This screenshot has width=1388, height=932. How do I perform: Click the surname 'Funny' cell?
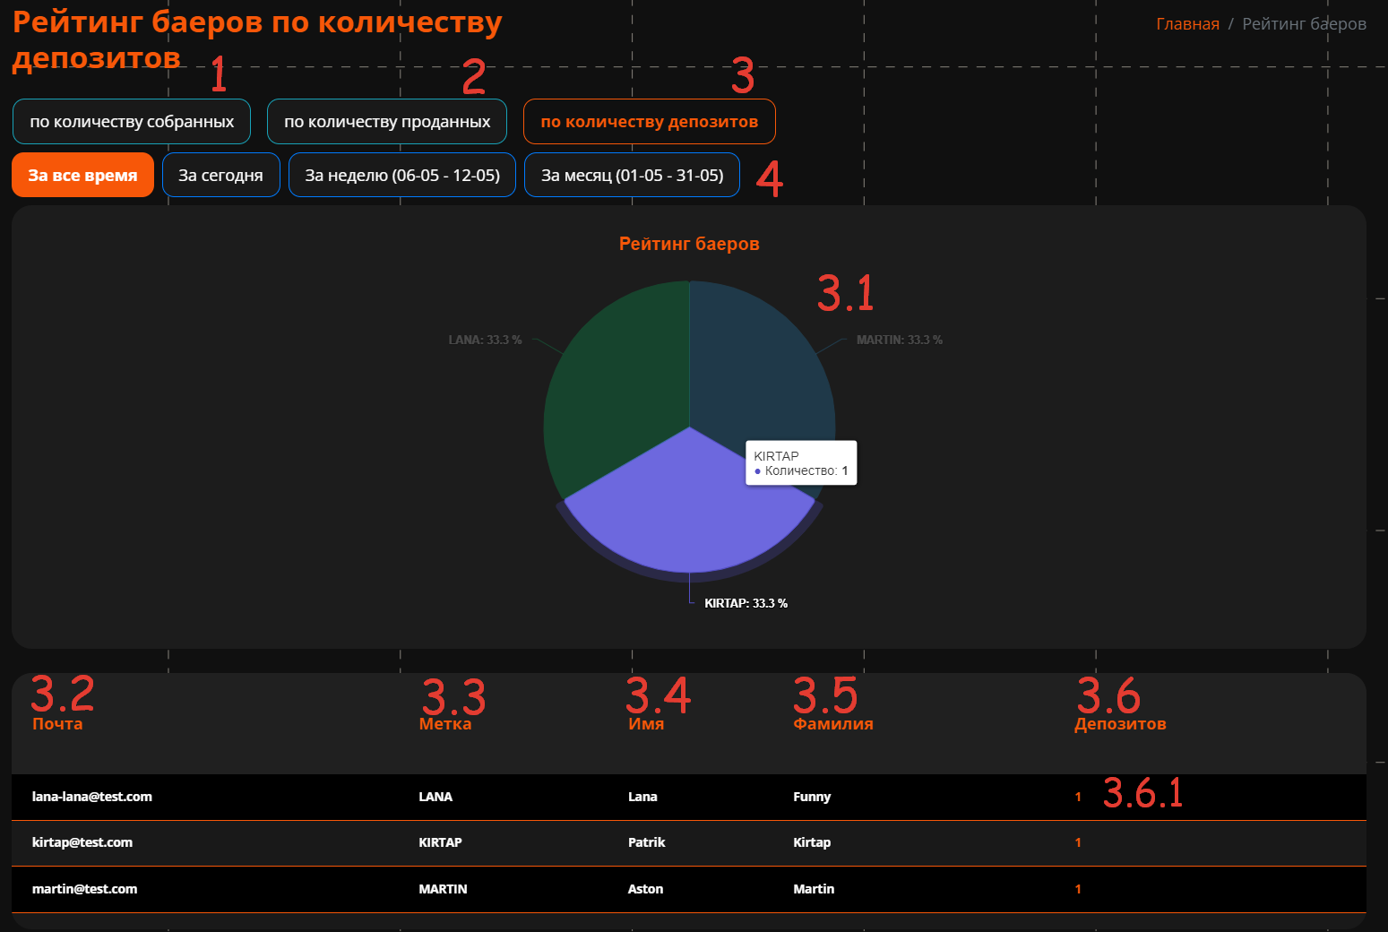point(812,797)
